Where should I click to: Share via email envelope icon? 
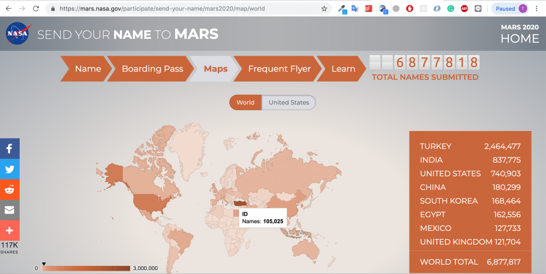[x=10, y=210]
